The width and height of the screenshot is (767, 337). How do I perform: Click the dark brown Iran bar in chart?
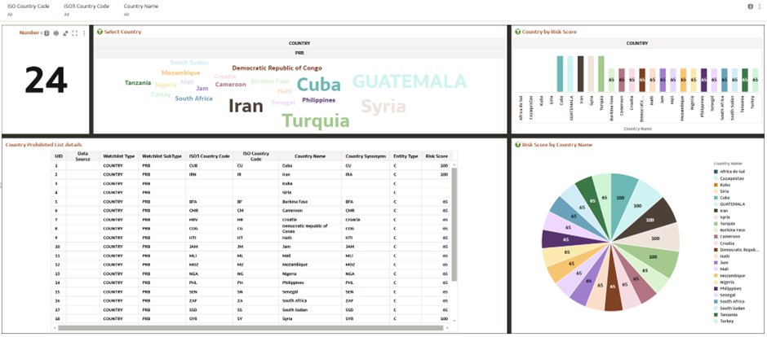(581, 73)
